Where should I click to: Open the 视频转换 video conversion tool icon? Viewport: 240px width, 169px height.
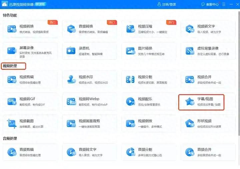point(12,29)
